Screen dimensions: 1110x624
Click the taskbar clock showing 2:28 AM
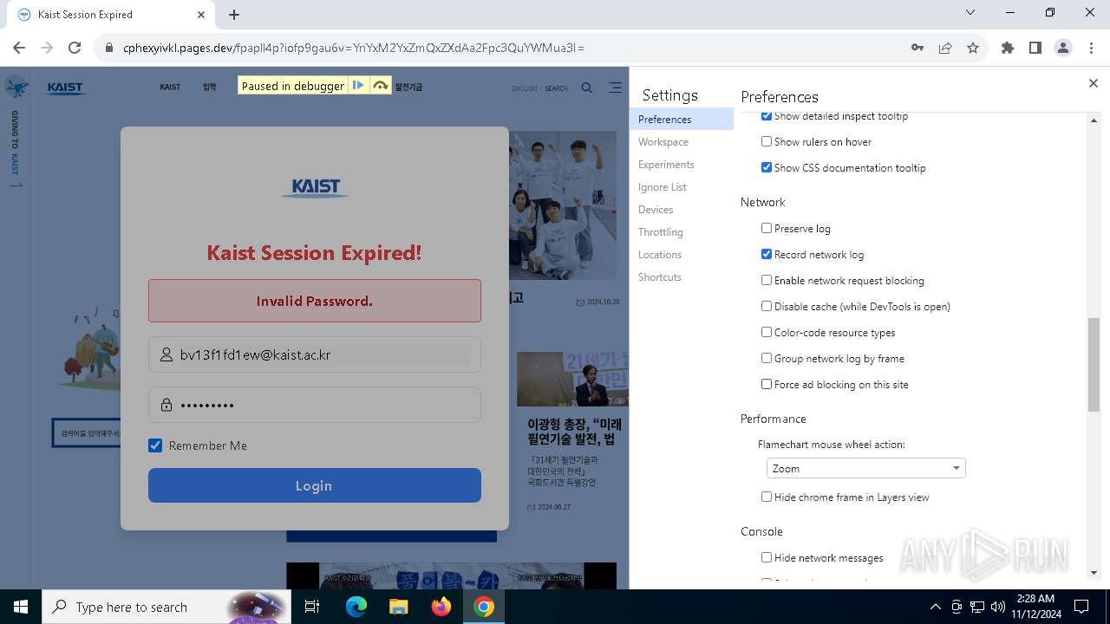click(1035, 607)
